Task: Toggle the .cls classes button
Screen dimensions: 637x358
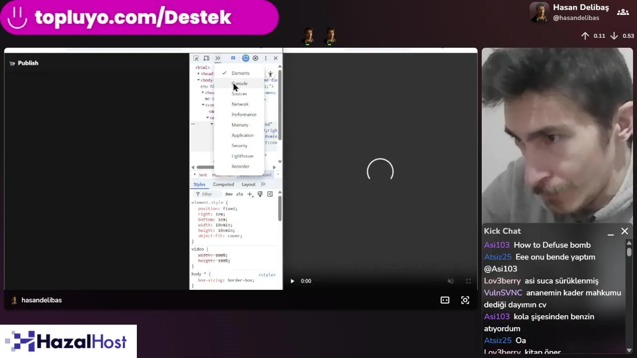Action: pos(239,194)
